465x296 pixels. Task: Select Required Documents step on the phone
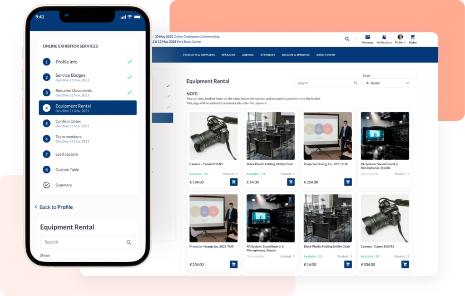88,93
